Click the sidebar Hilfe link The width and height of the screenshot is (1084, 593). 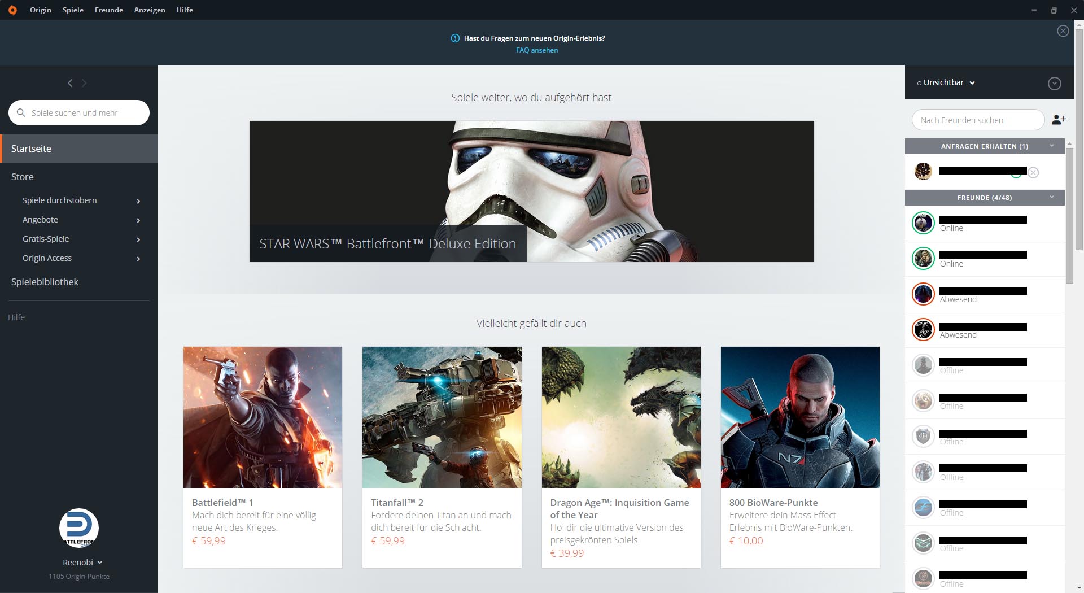pyautogui.click(x=16, y=317)
